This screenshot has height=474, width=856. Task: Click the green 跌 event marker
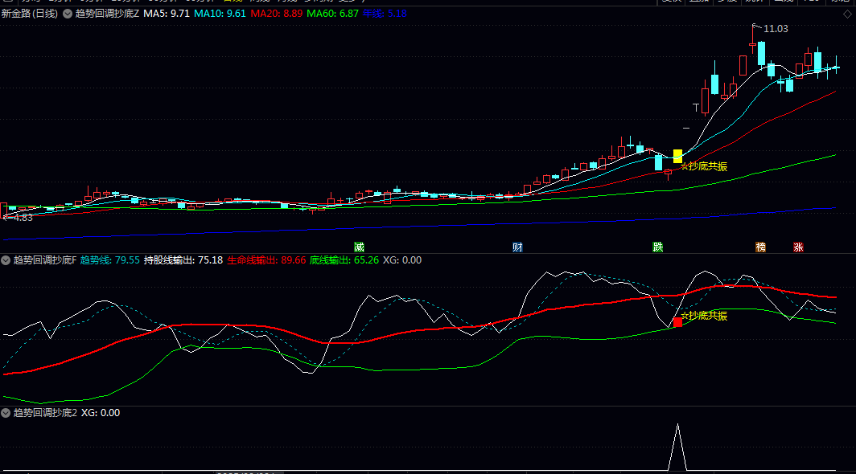click(658, 247)
